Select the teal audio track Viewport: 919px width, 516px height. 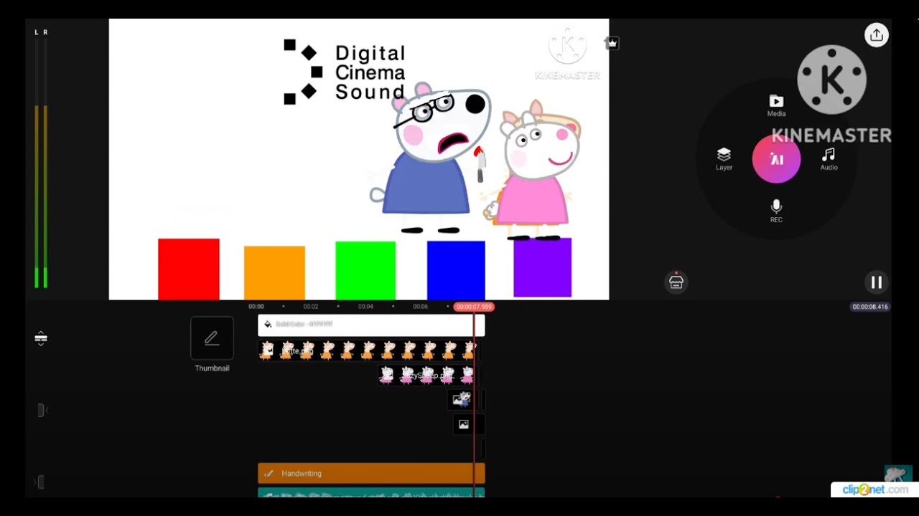[371, 493]
